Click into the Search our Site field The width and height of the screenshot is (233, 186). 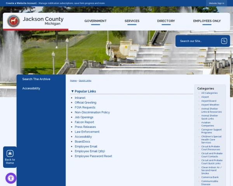click(x=199, y=41)
